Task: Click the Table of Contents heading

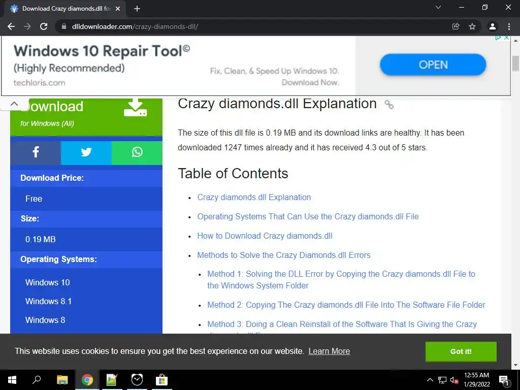Action: (233, 174)
